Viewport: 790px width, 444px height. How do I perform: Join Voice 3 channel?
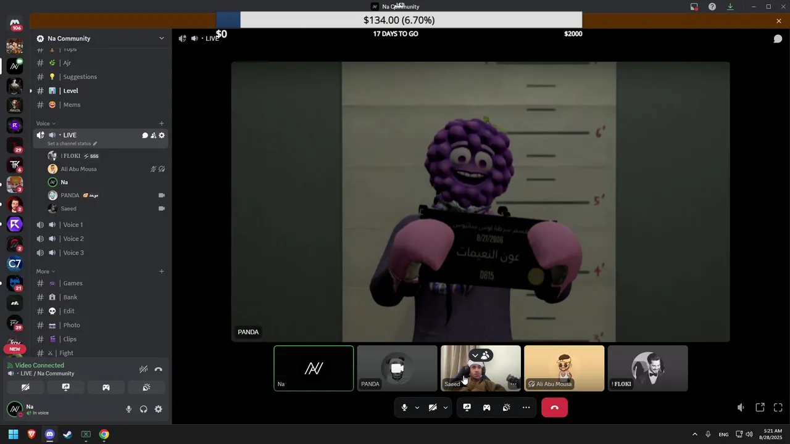[101, 253]
